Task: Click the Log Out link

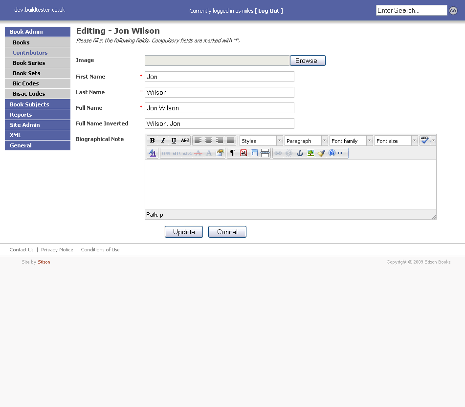Action: 268,11
